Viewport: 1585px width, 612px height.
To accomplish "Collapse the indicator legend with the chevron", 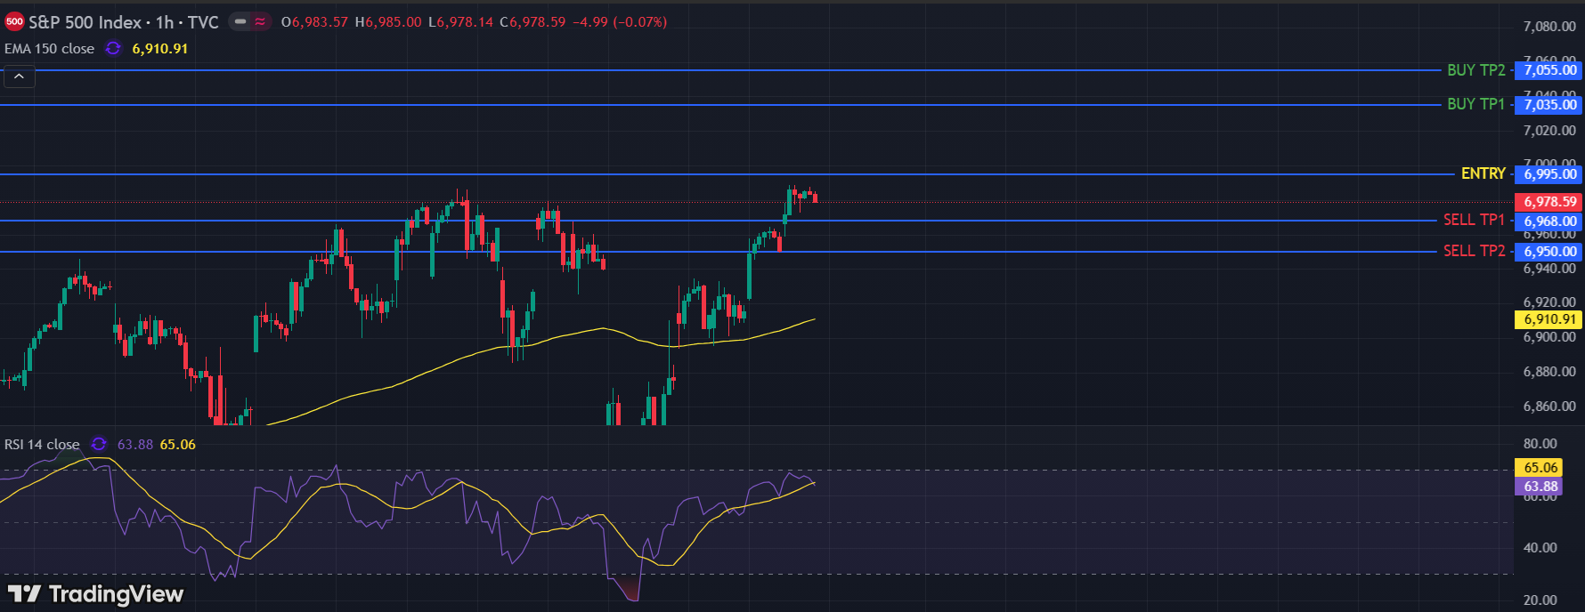I will pos(20,76).
